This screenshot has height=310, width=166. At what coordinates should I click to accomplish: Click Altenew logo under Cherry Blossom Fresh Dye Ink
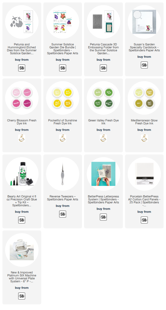point(22,138)
